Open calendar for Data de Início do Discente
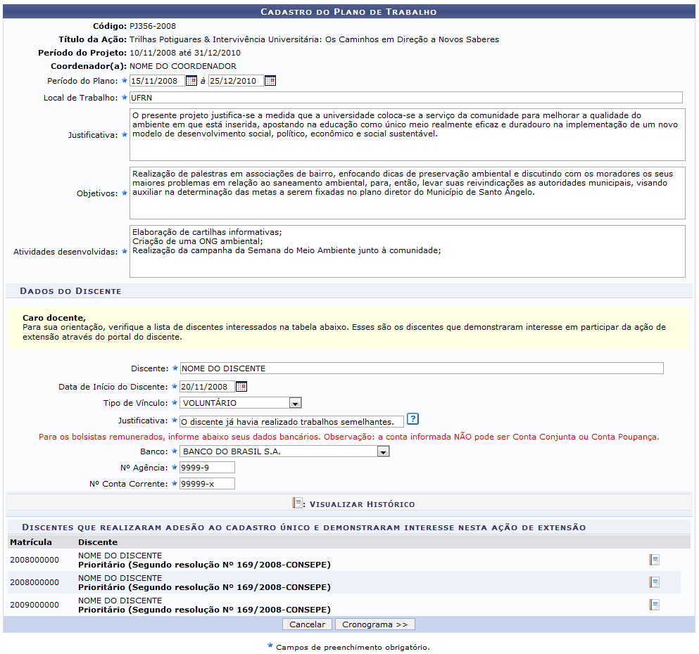The image size is (699, 654). pyautogui.click(x=241, y=386)
